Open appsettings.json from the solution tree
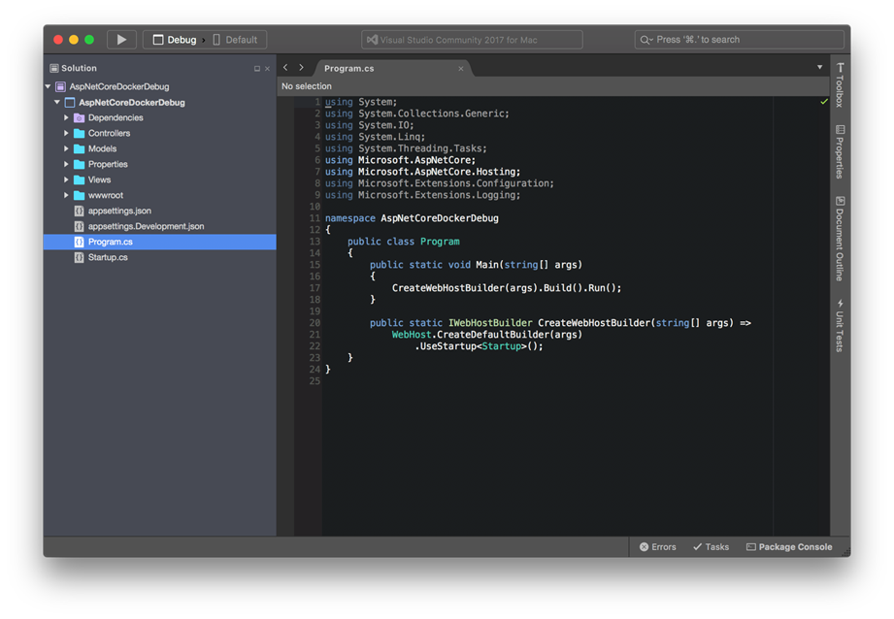 pyautogui.click(x=119, y=211)
